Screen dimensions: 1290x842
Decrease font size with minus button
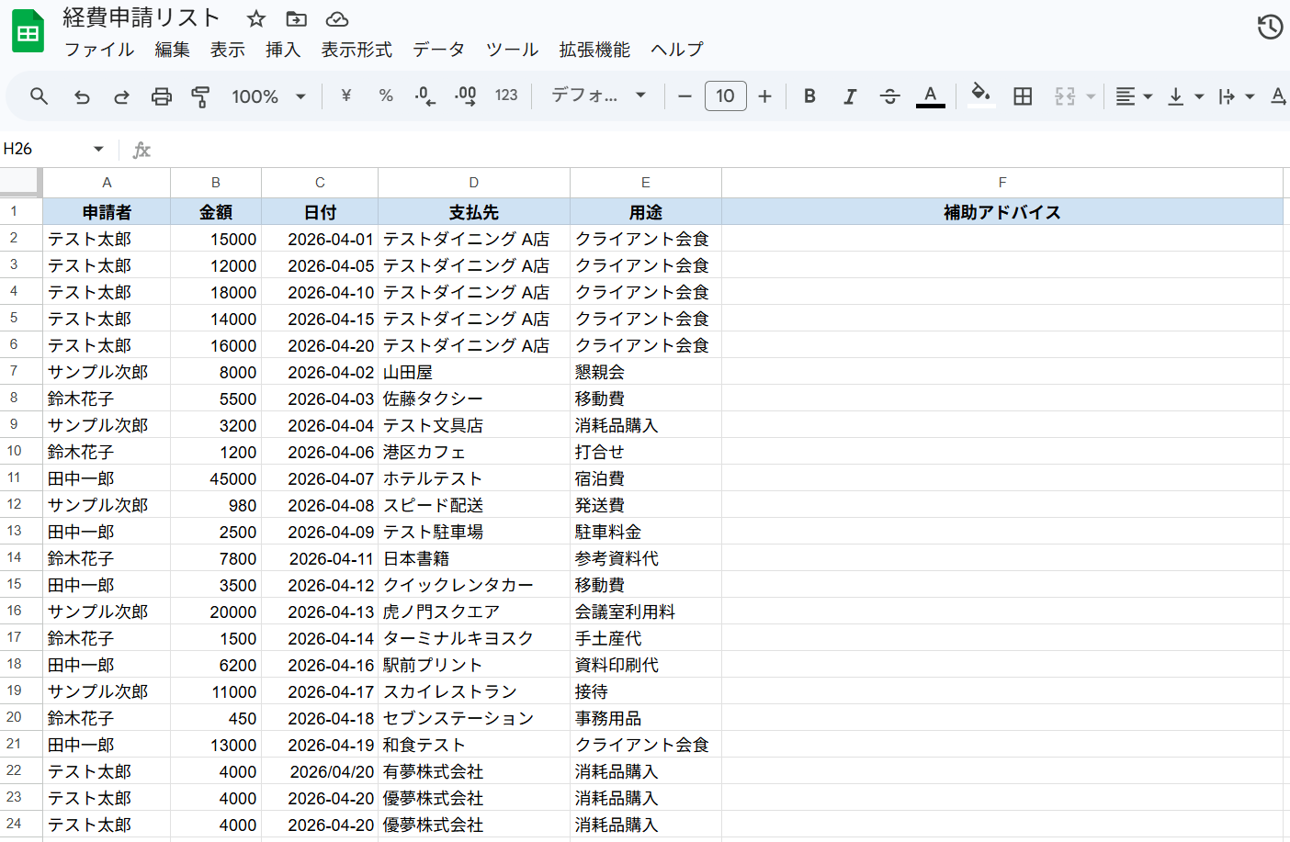685,95
